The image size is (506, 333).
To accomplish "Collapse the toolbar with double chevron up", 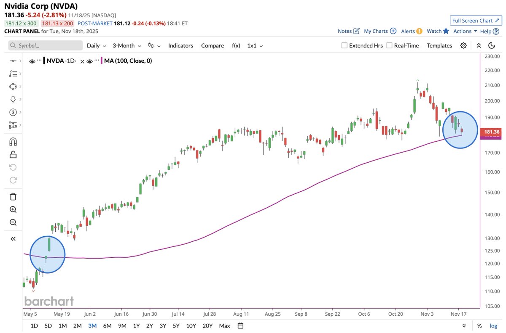I will [479, 45].
